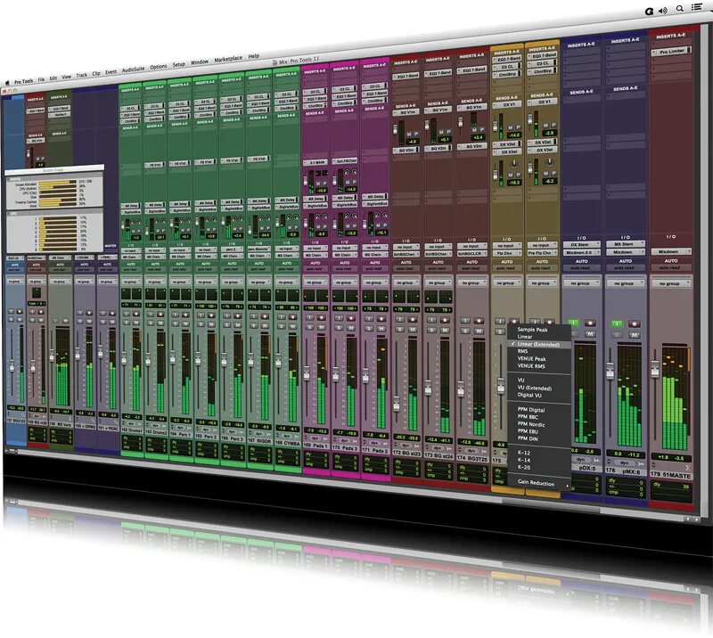The image size is (713, 638).
Task: Open the AudioSuite menu
Action: point(133,70)
